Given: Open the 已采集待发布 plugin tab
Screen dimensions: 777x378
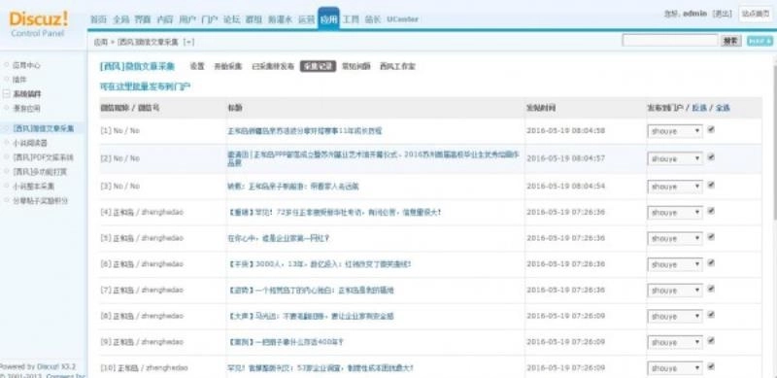Looking at the screenshot, I should pos(273,66).
